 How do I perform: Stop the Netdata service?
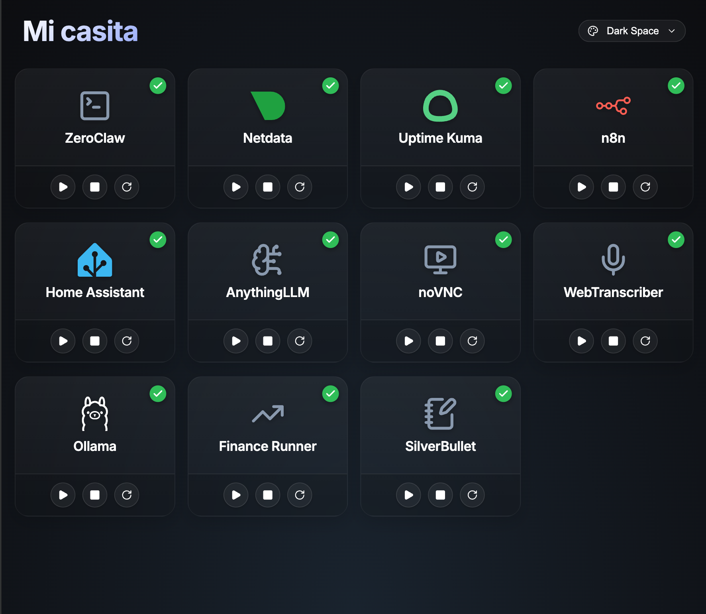point(267,187)
